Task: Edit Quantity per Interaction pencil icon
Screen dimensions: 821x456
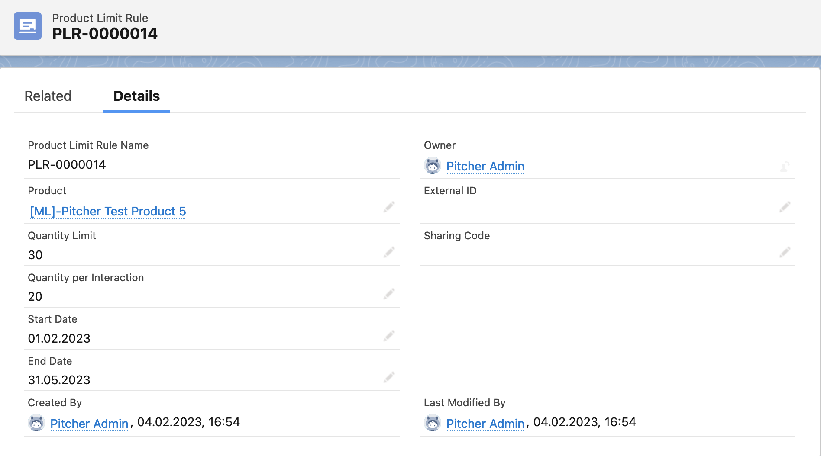Action: click(x=389, y=294)
